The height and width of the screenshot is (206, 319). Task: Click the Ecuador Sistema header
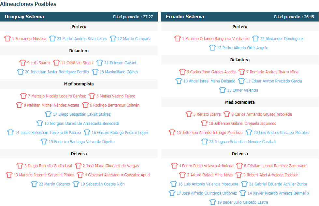pos(185,17)
